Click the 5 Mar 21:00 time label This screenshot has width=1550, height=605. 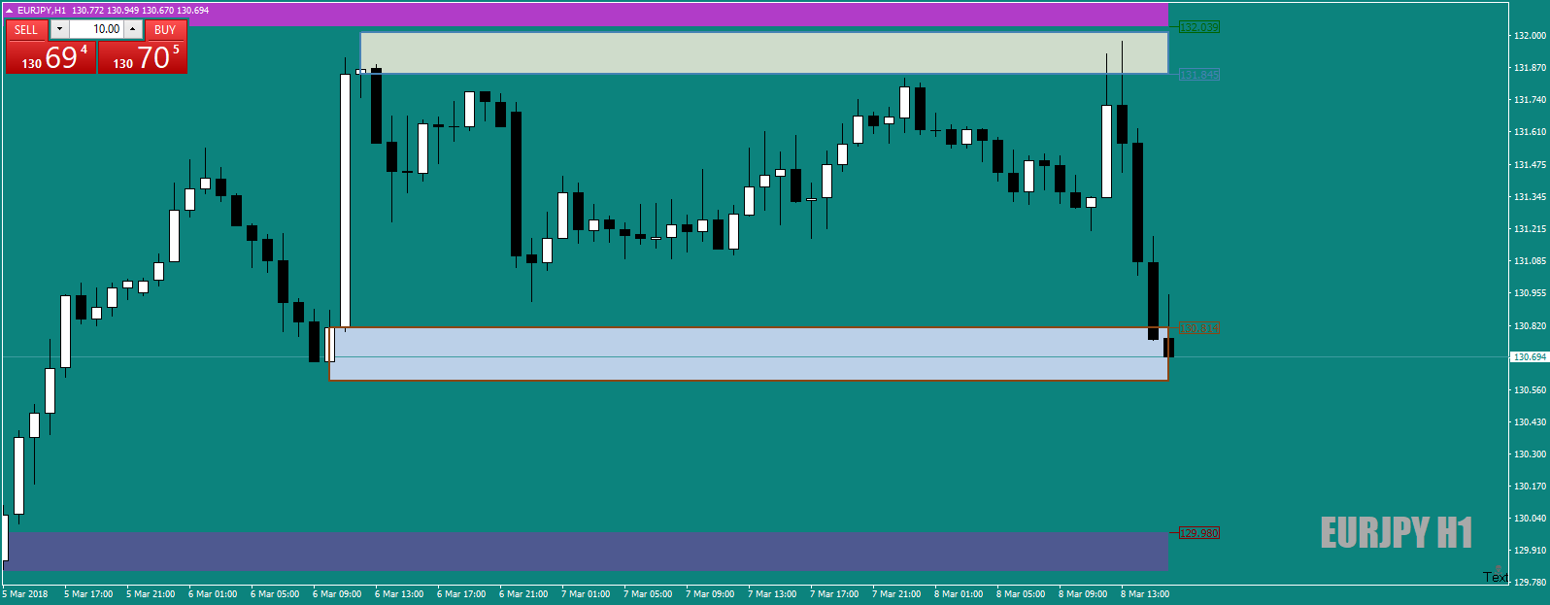pyautogui.click(x=151, y=594)
